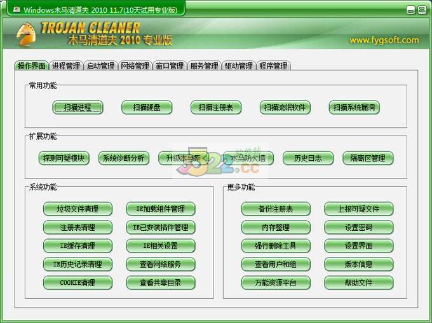The height and width of the screenshot is (323, 432).
Task: Open the 驱动管理 tab
Action: (x=239, y=65)
